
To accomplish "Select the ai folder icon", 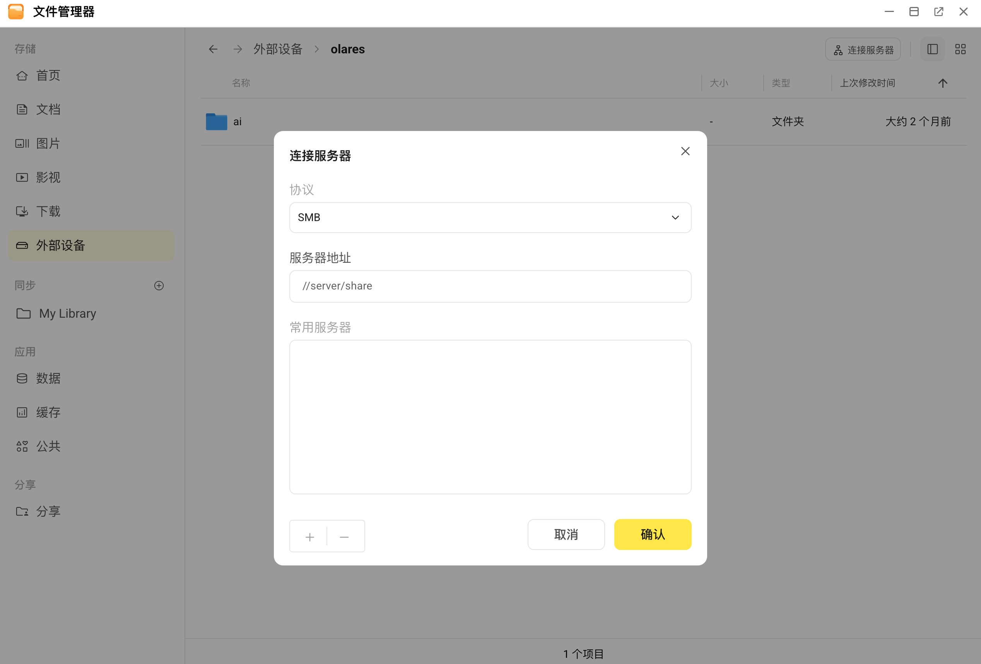I will [x=216, y=121].
